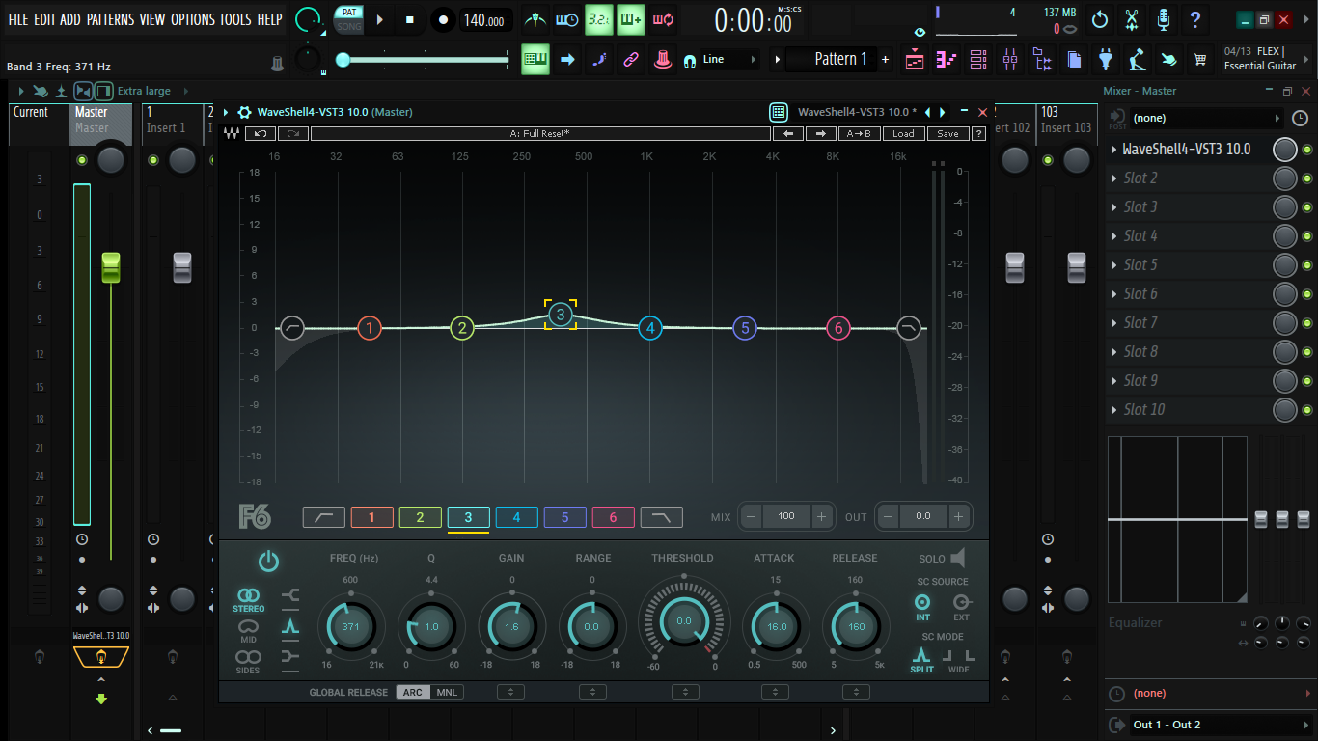The height and width of the screenshot is (741, 1318).
Task: Open the Line snap dropdown
Action: pyautogui.click(x=729, y=60)
